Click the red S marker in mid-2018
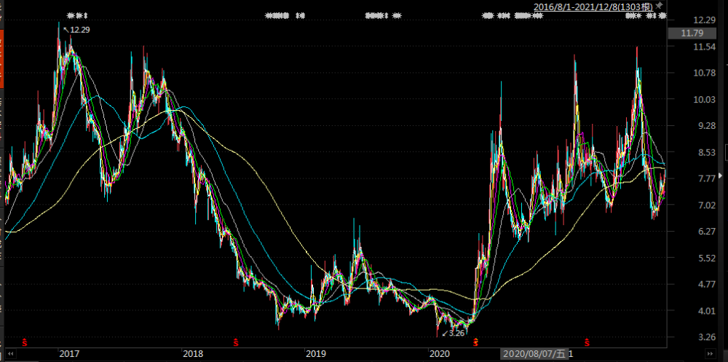The image size is (728, 362). pos(236,343)
